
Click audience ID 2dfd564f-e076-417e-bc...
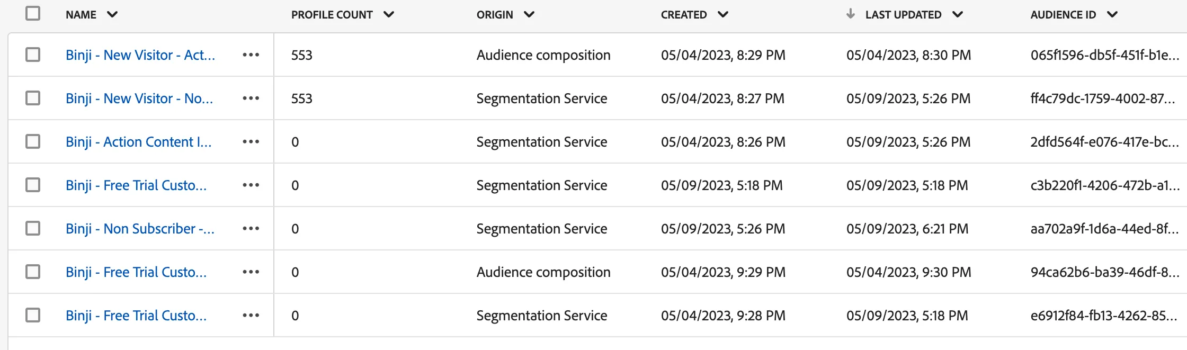click(x=1105, y=142)
